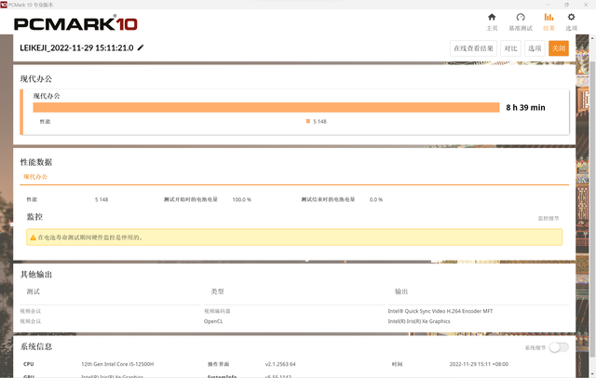Click the result name LEIKEJI_2022-11-29 15:11:21.0
The image size is (596, 378).
click(x=76, y=47)
